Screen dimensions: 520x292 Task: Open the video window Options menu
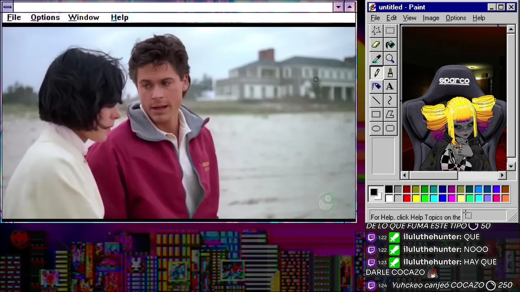pyautogui.click(x=45, y=17)
